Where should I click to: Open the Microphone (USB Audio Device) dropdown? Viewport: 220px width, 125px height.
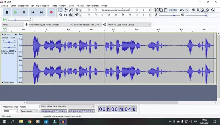point(50,25)
